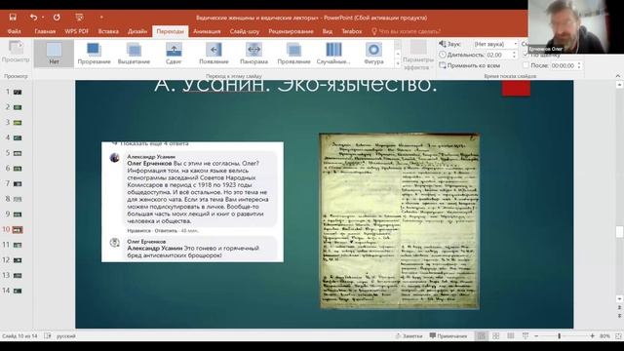This screenshot has width=624, height=351.
Task: Select the Facebook comment screenshot on slide
Action: coord(192,202)
